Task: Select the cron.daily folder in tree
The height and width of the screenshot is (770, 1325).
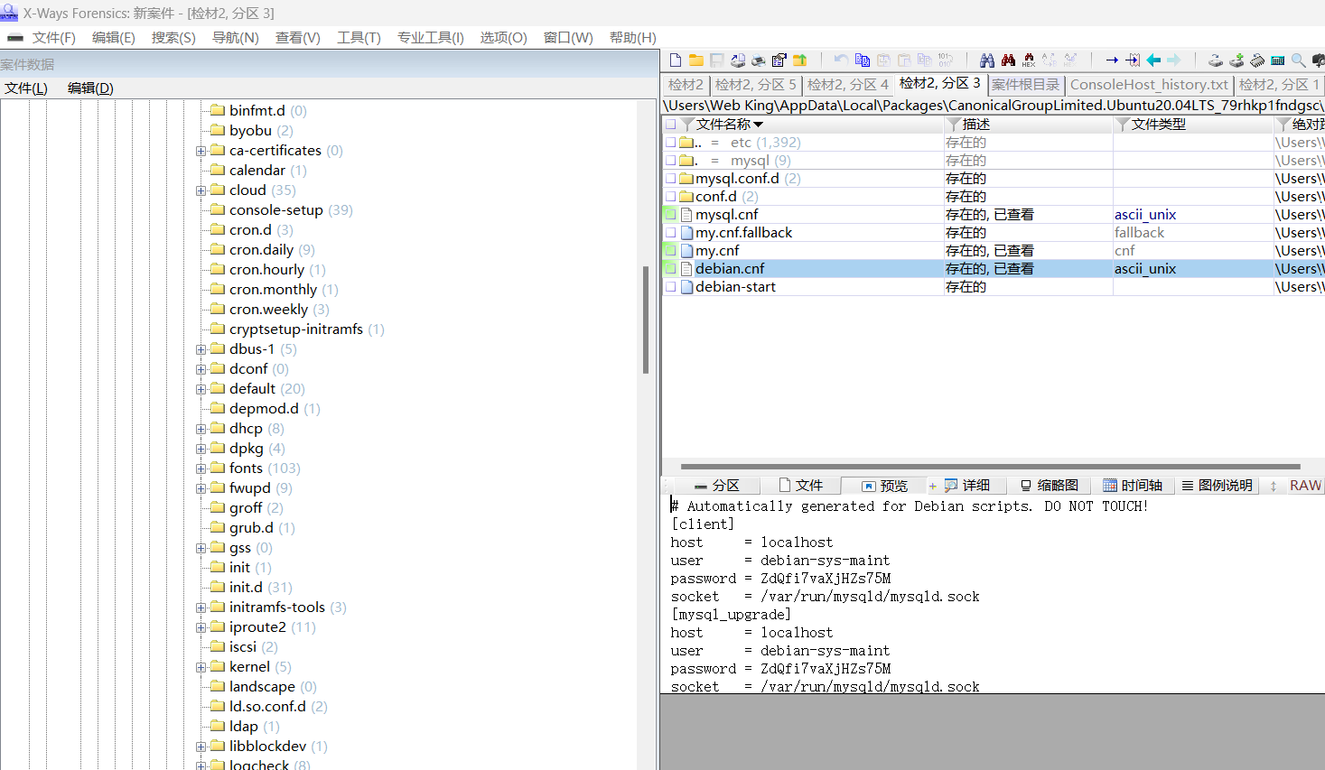Action: point(261,250)
